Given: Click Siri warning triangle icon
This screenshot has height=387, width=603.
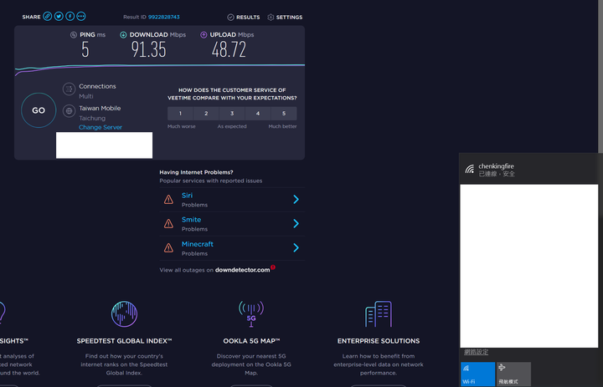Looking at the screenshot, I should [x=168, y=199].
